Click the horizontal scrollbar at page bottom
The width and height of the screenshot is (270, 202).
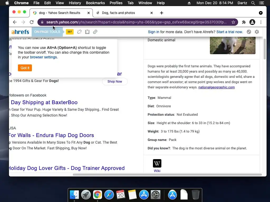(167, 175)
